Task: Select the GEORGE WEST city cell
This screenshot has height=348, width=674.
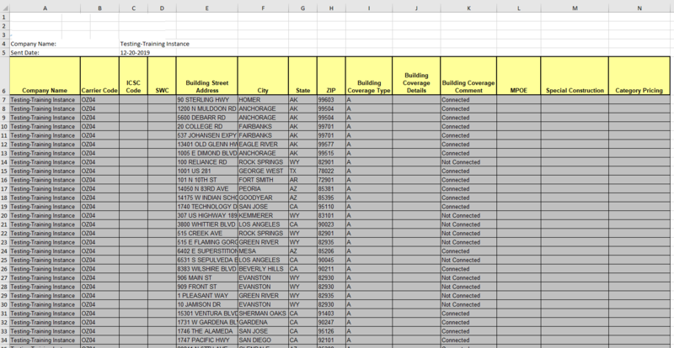Action: pyautogui.click(x=262, y=171)
